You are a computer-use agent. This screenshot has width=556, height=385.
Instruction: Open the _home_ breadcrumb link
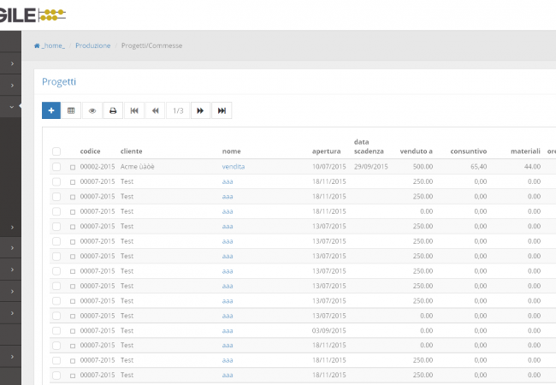(x=53, y=45)
